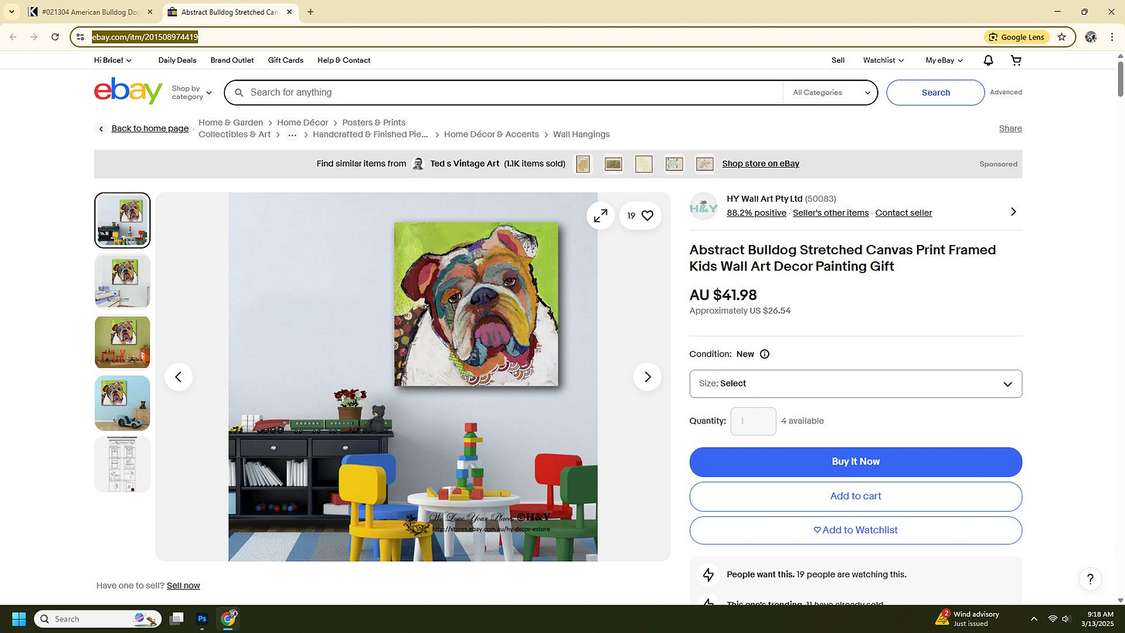Screen dimensions: 1125x633
Task: Open the eBay logo home link
Action: [128, 91]
